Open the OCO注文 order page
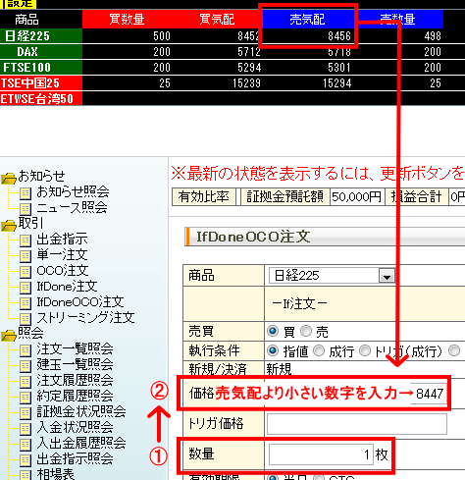 [x=63, y=270]
